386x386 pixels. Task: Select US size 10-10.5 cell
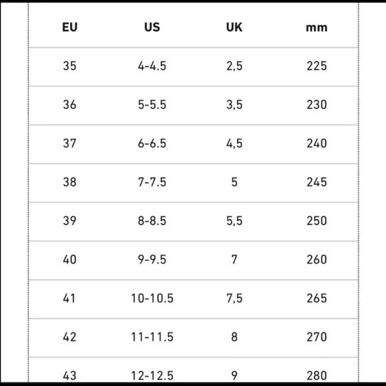[152, 298]
